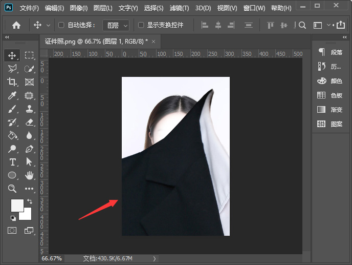The height and width of the screenshot is (265, 352).
Task: Select the Pen tool
Action: 29,149
